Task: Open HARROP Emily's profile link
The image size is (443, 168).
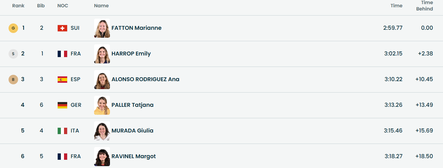Action: coord(131,54)
